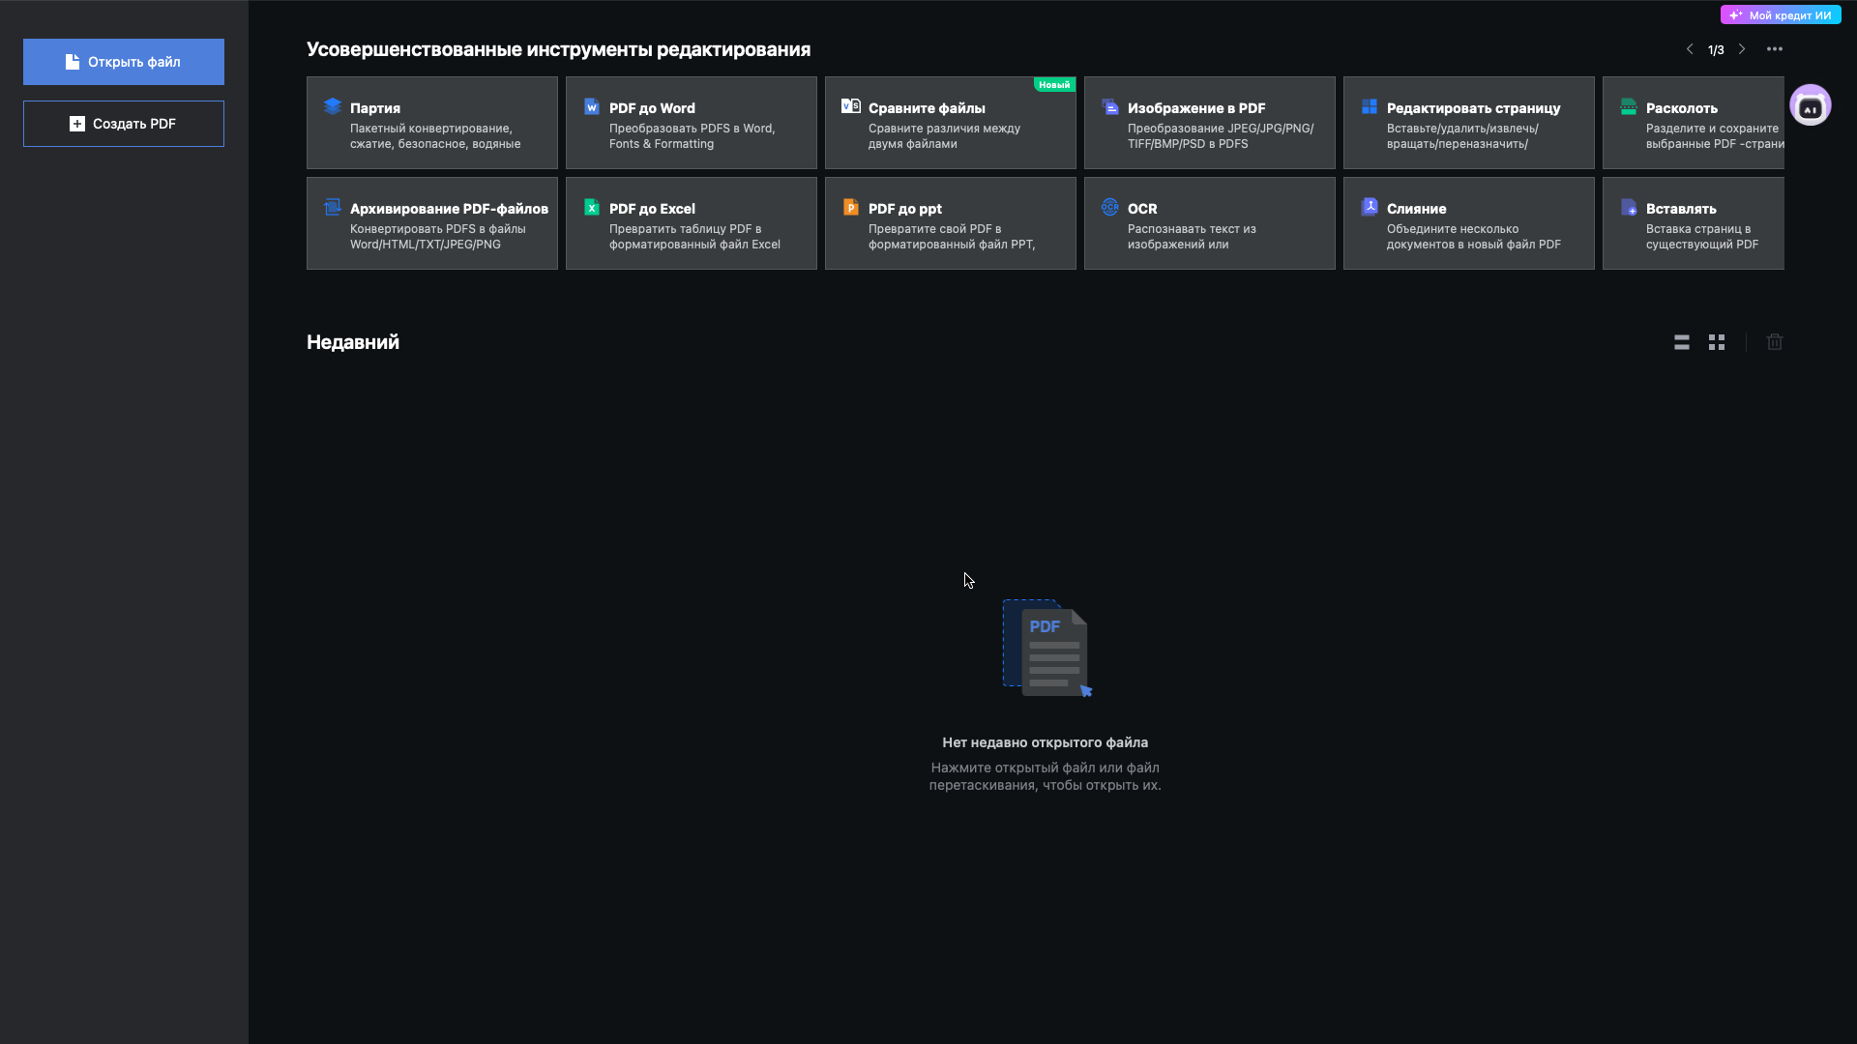Click the trash icon to clear recents

[x=1775, y=342]
